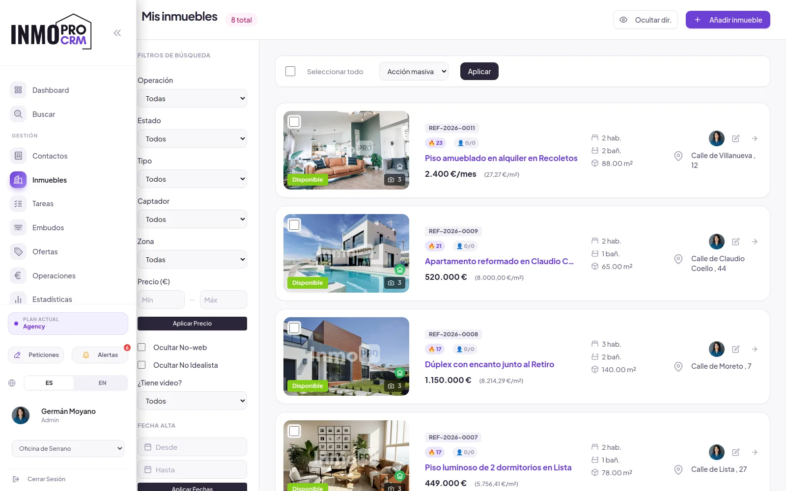
Task: Click the Operaciones euro icon
Action: [18, 276]
